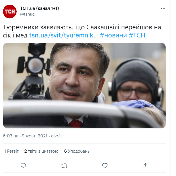
Task: Click the retweet arrows icon
Action: [64, 166]
